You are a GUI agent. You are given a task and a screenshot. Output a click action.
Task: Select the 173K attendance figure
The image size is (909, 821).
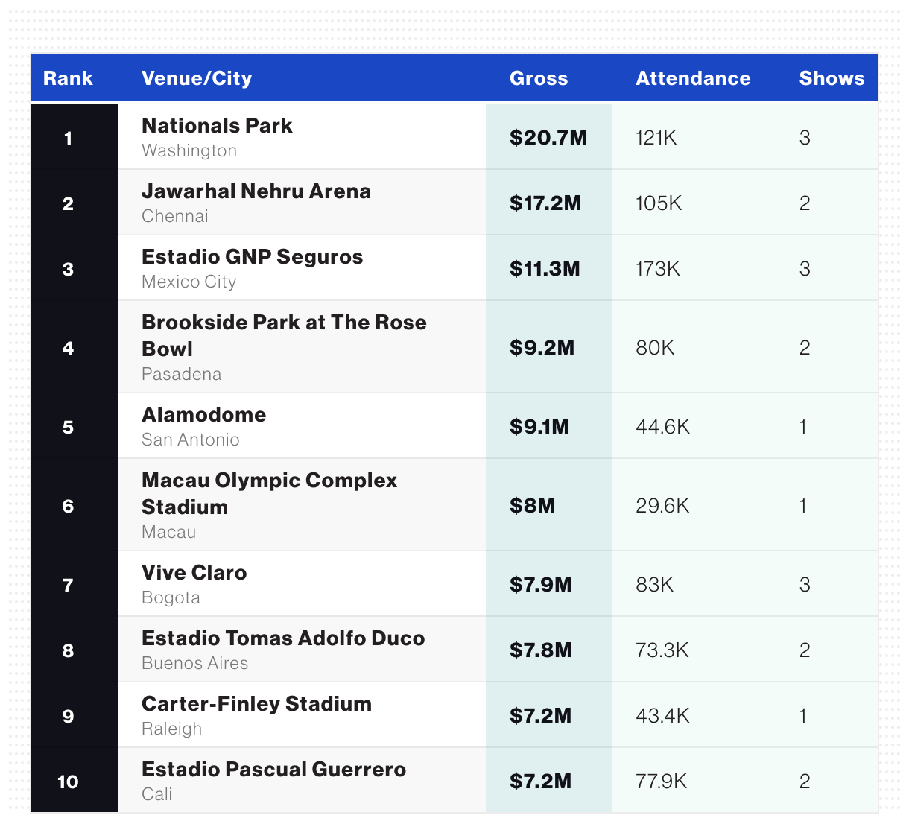pyautogui.click(x=657, y=269)
